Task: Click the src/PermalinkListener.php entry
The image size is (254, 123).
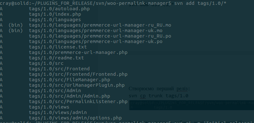Action: [x=78, y=101]
